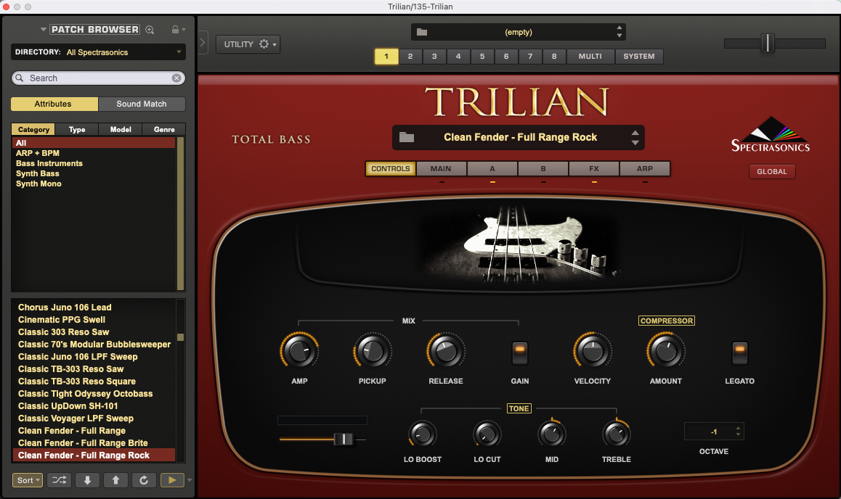The height and width of the screenshot is (499, 841).
Task: Toggle the patch browser lock icon
Action: click(175, 30)
